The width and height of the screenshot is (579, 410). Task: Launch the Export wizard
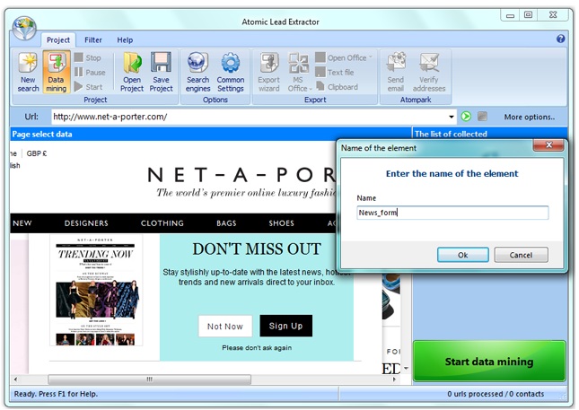268,72
